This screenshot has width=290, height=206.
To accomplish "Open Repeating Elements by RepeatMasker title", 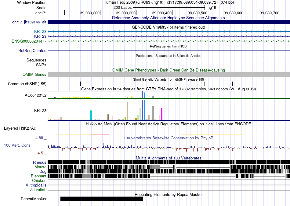I will coord(169,194).
